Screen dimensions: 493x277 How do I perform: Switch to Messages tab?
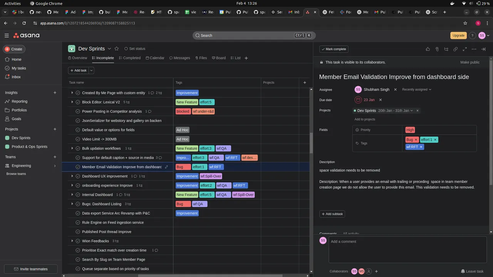[x=179, y=58]
